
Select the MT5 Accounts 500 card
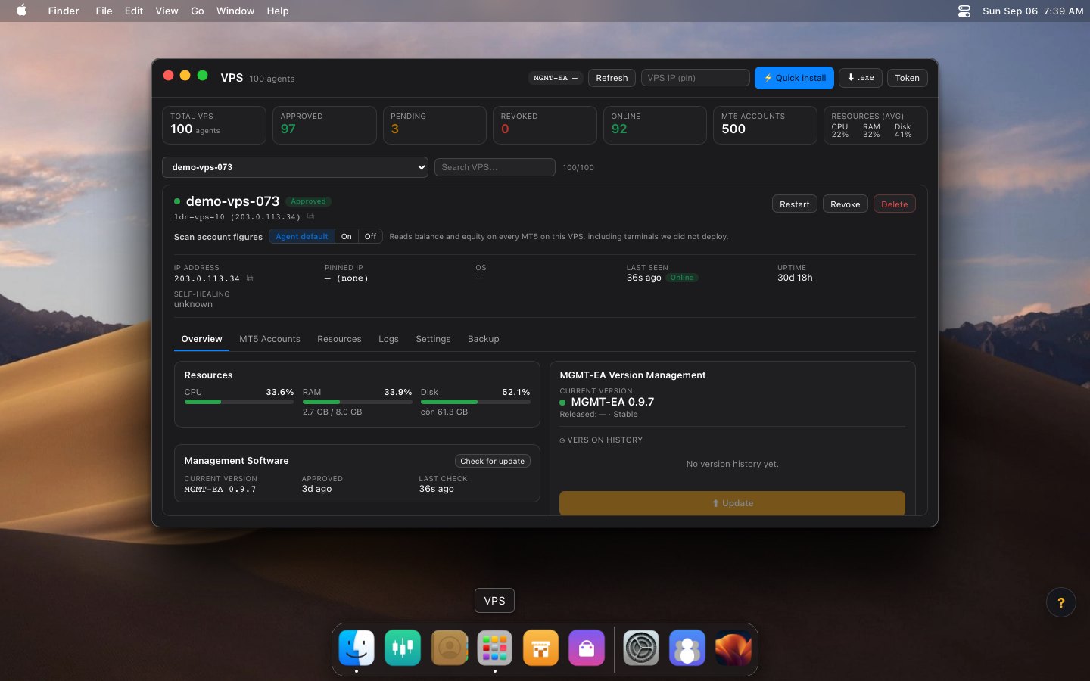point(765,125)
